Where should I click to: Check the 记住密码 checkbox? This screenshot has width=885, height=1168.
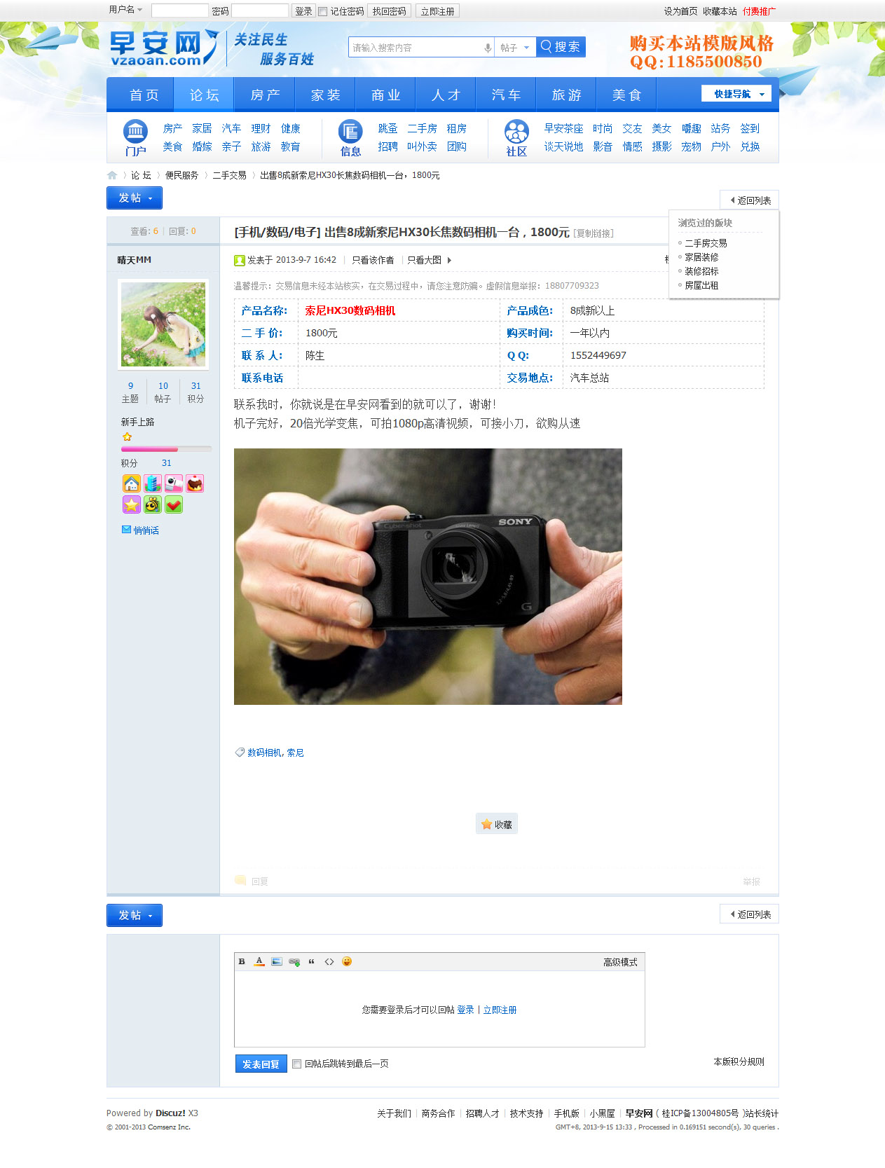pyautogui.click(x=323, y=11)
